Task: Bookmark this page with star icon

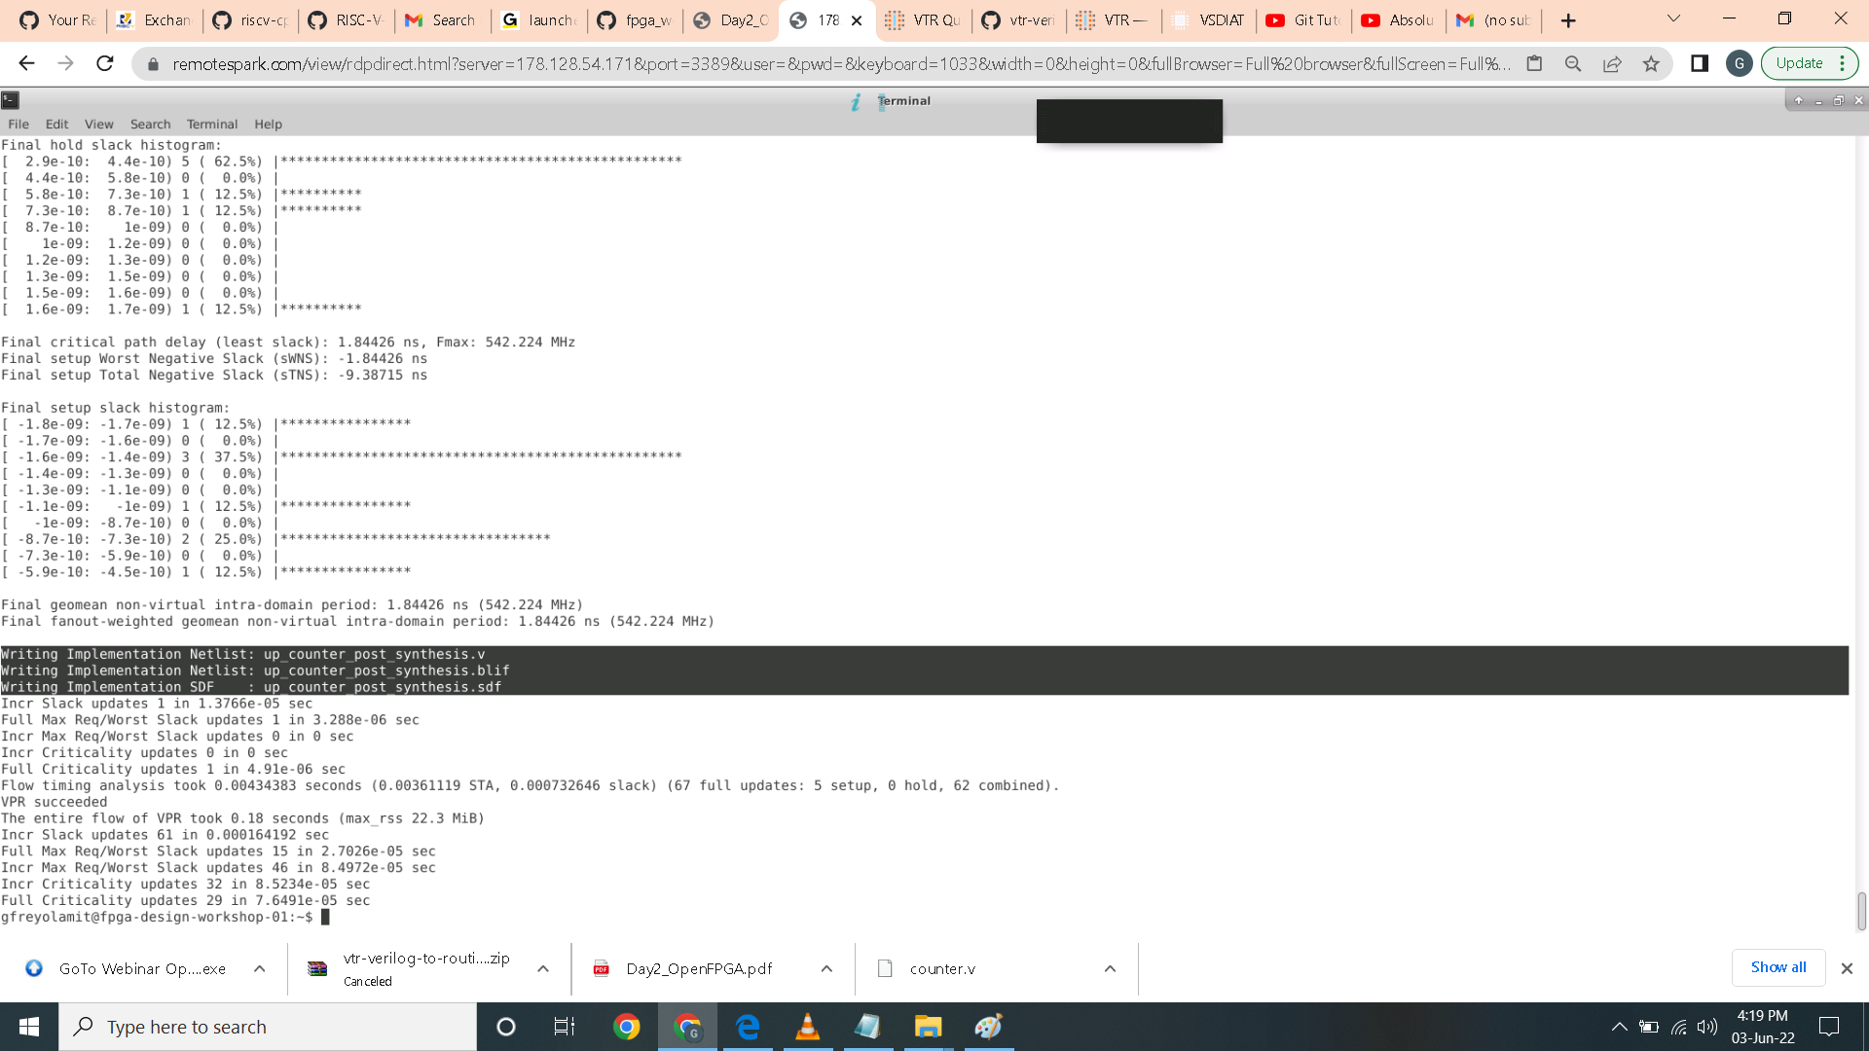Action: coord(1651,63)
